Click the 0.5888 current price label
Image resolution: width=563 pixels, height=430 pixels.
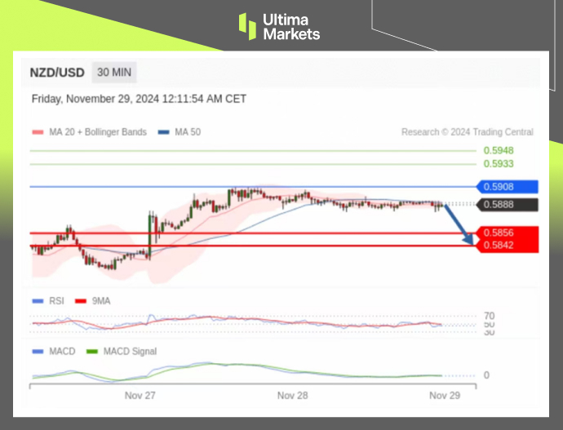pos(508,205)
